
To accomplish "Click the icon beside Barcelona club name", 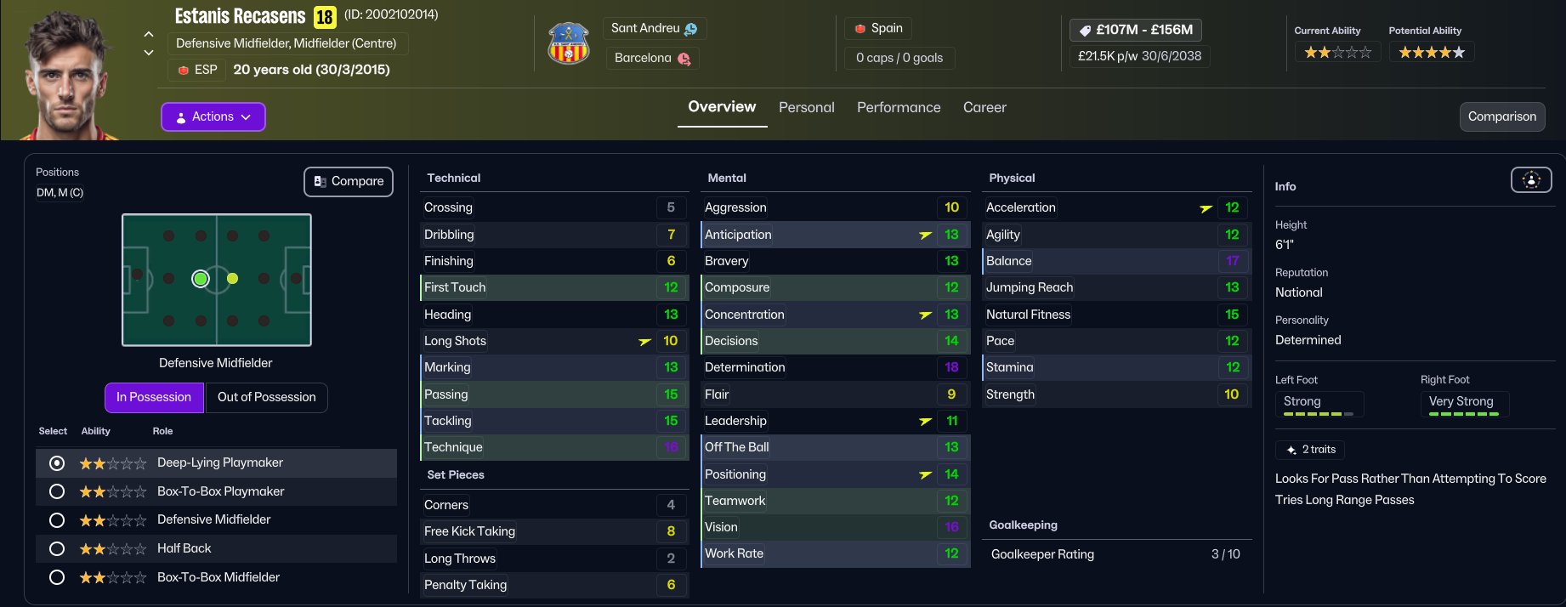I will tap(684, 59).
